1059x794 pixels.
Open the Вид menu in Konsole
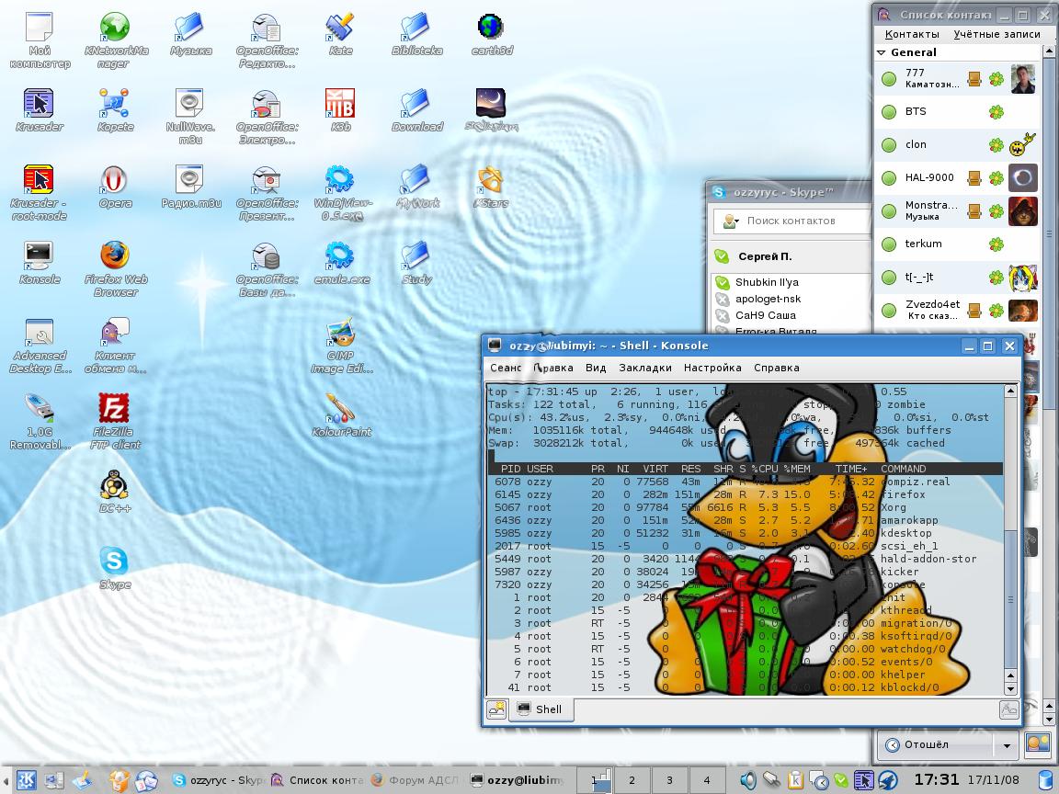(x=596, y=368)
